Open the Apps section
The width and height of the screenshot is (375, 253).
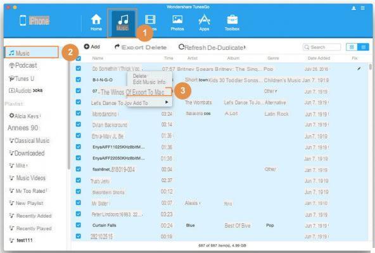(x=204, y=23)
